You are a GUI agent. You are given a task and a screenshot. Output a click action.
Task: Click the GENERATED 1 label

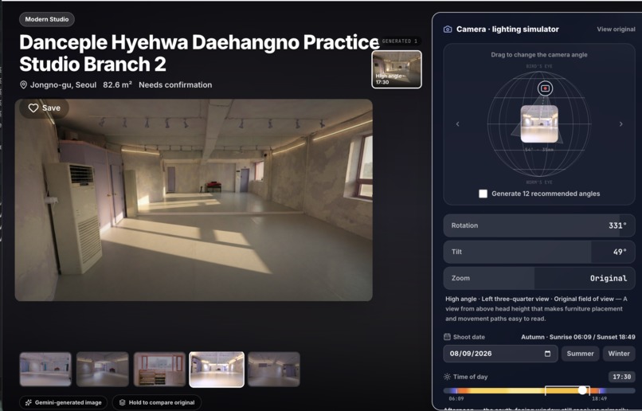point(400,41)
